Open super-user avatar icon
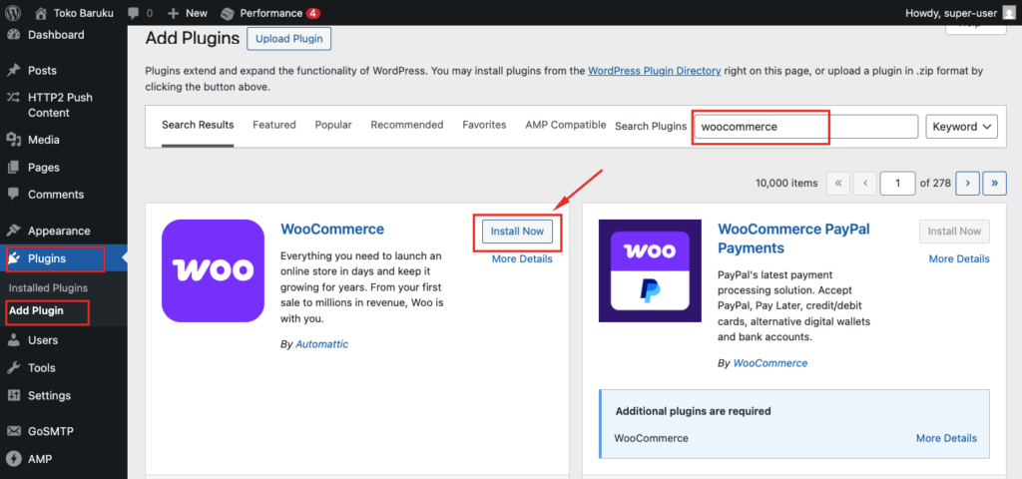The image size is (1022, 479). pyautogui.click(x=1008, y=13)
